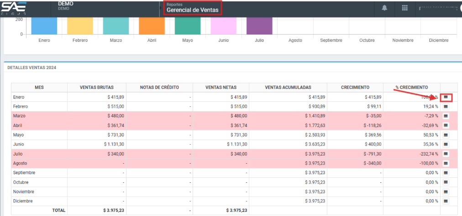
Task: Click the Gerencial de Ventas report title
Action: point(192,10)
